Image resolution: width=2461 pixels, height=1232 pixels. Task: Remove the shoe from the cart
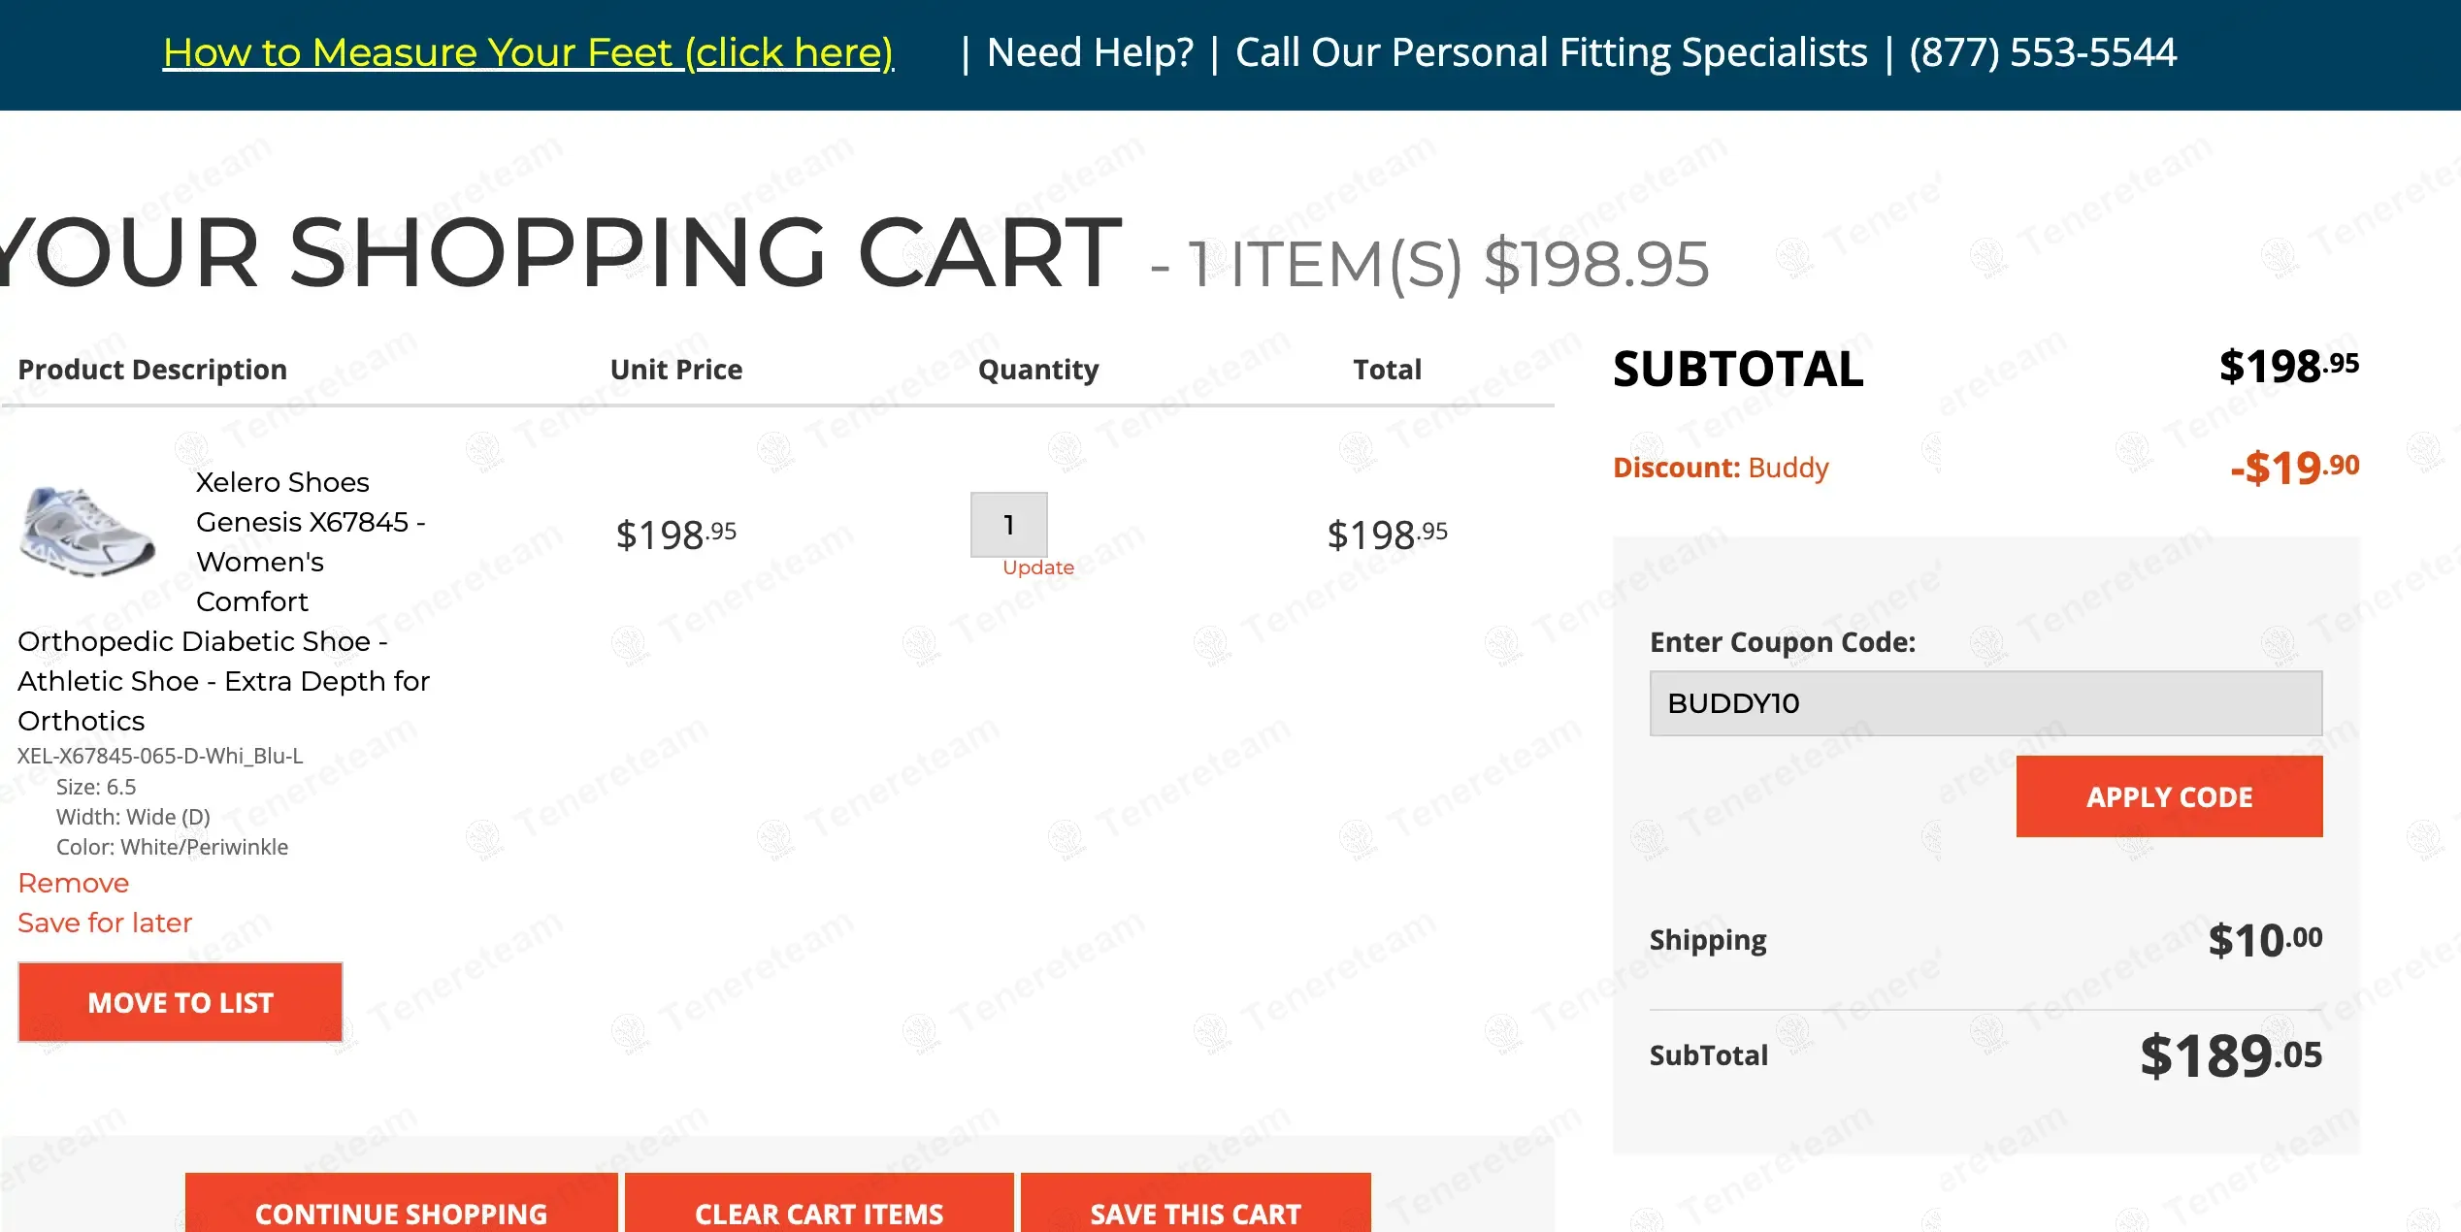click(74, 883)
